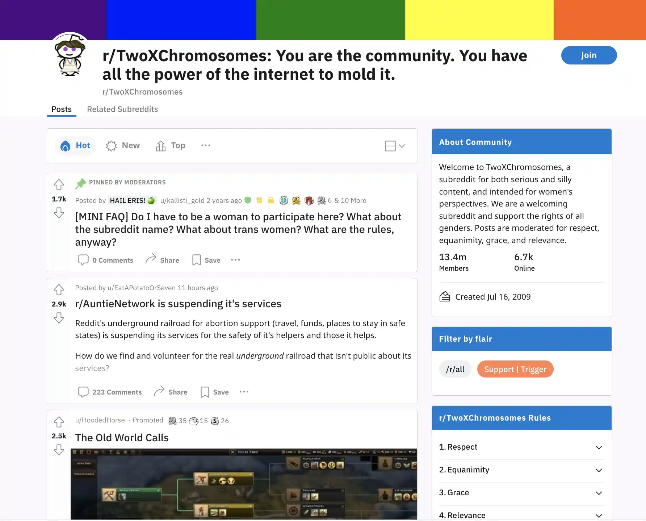Screen dimensions: 646x521
Task: Click the 6.7k Online count
Action: tap(524, 262)
